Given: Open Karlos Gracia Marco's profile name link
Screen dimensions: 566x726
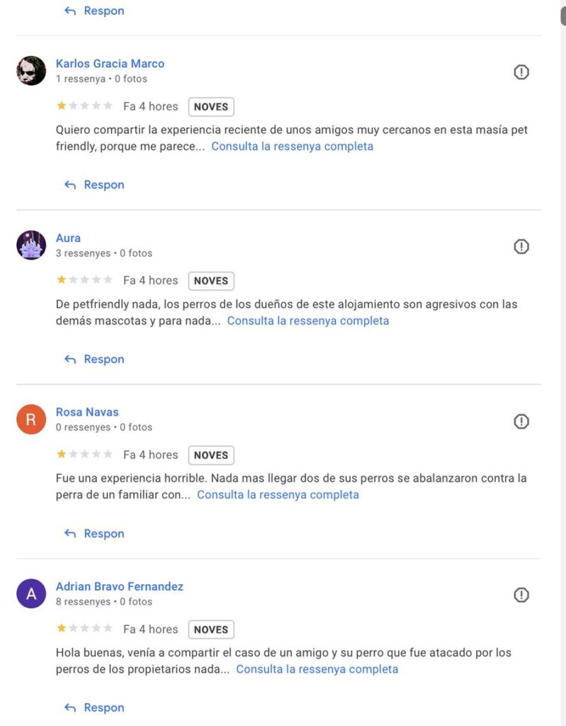Looking at the screenshot, I should click(110, 63).
